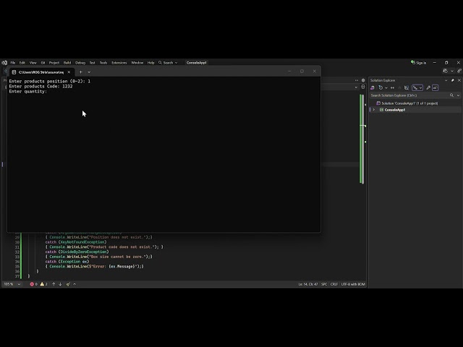Open Solution Explorer search options dropdown

pyautogui.click(x=458, y=95)
